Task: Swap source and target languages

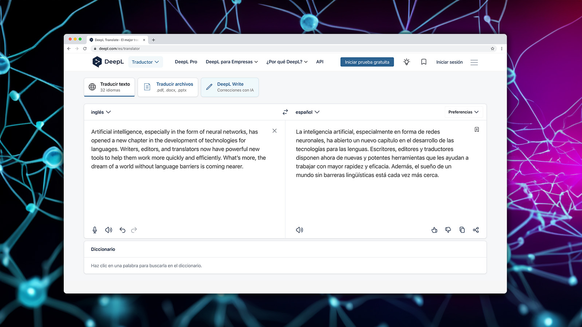Action: point(285,112)
